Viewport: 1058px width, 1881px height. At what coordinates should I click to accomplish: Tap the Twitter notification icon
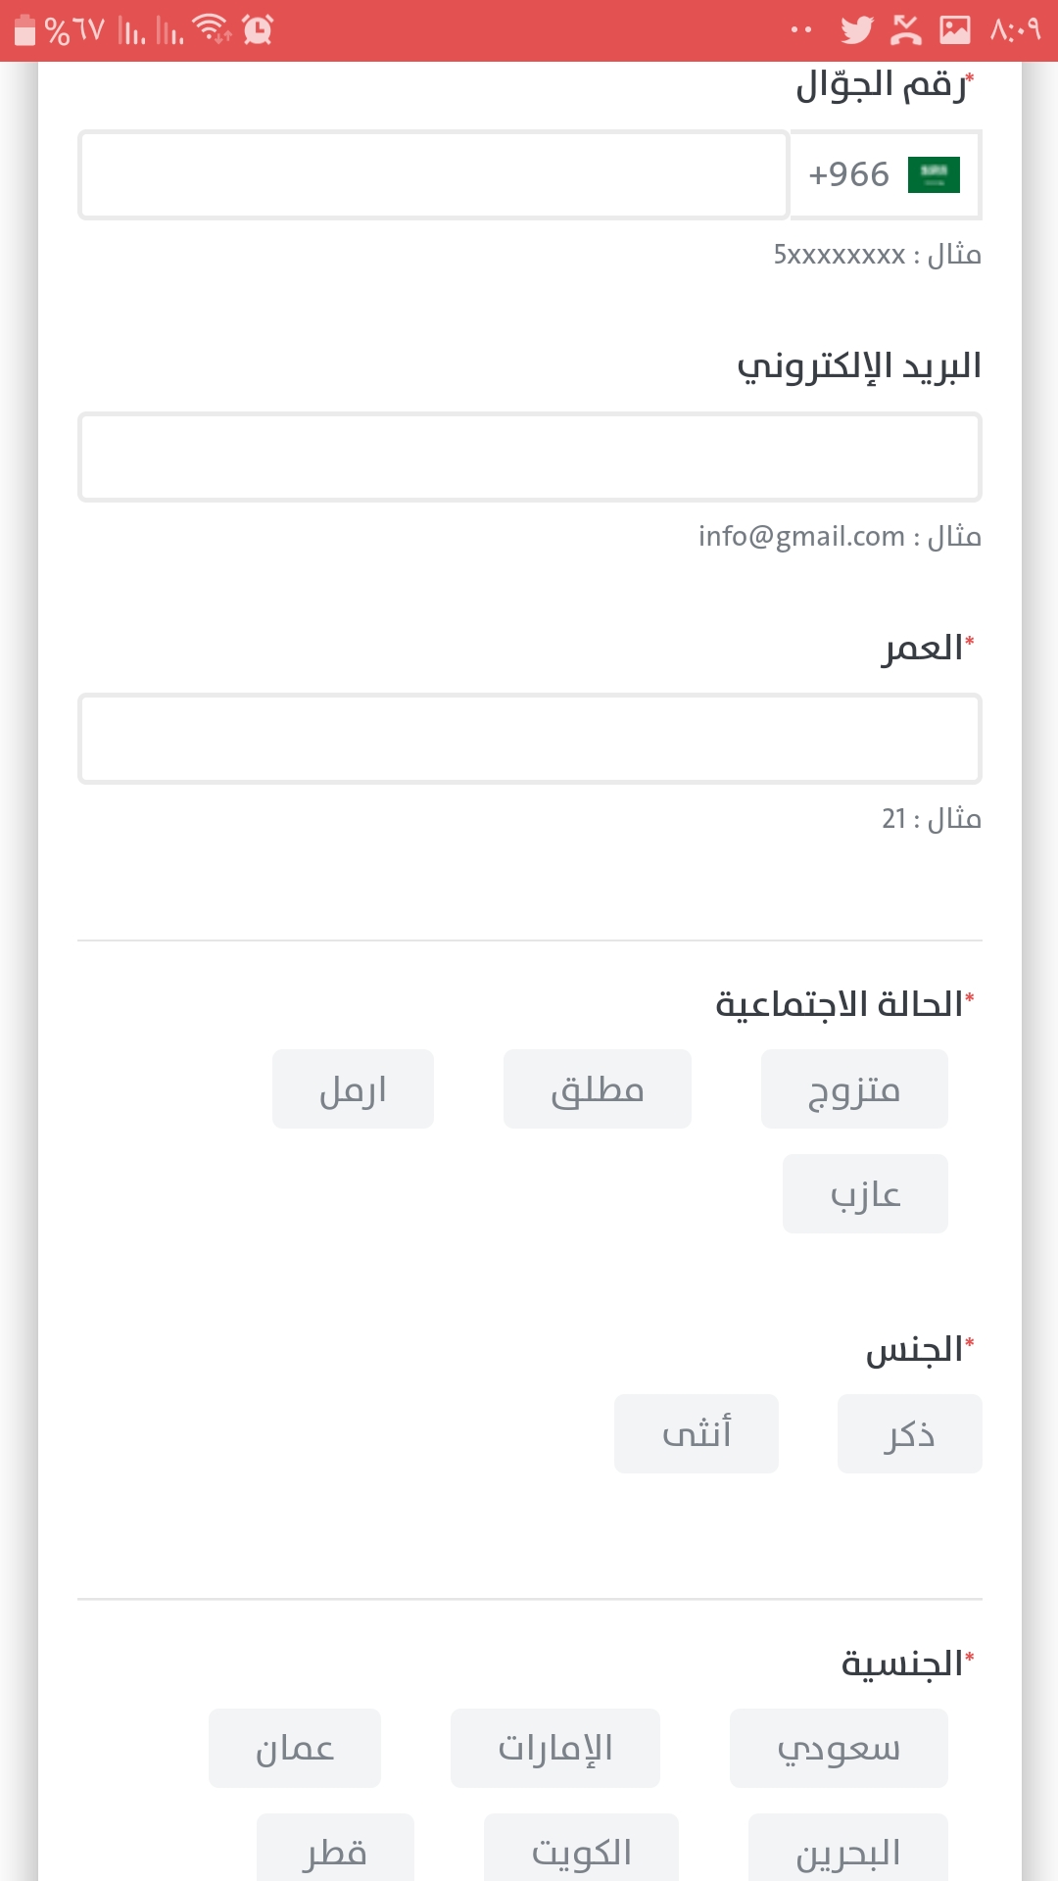pos(856,30)
